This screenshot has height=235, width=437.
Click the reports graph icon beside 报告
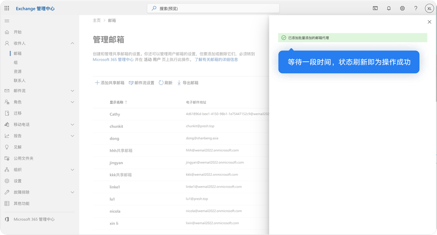point(7,136)
